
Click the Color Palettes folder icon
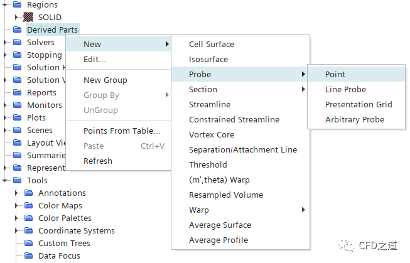(x=28, y=218)
